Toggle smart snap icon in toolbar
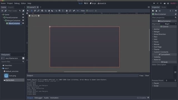 tap(56, 11)
